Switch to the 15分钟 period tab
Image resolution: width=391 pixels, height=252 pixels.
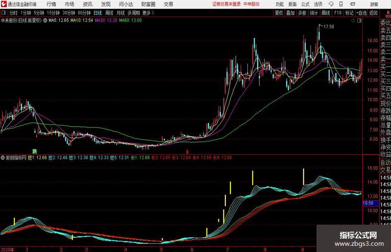(53, 13)
